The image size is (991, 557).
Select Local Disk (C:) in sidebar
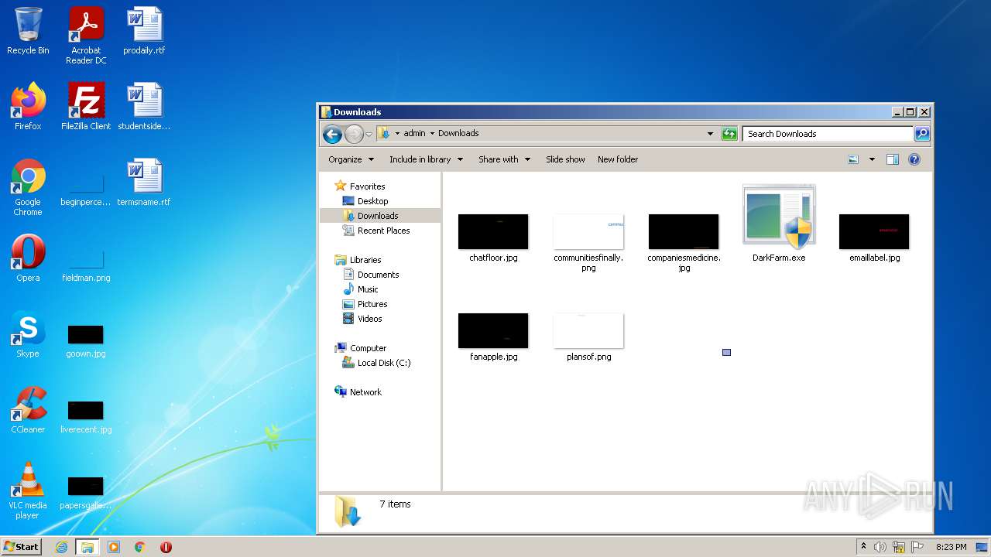[x=384, y=363]
